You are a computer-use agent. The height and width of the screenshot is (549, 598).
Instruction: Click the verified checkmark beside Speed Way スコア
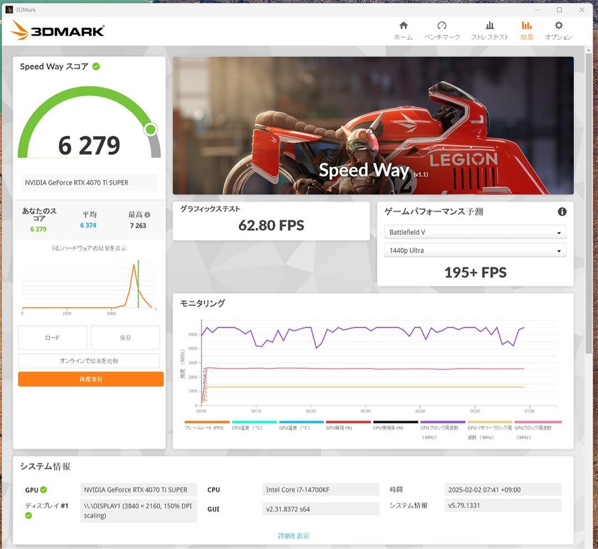(x=97, y=66)
